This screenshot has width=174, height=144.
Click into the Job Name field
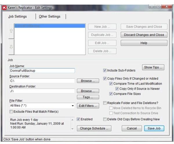42,71
